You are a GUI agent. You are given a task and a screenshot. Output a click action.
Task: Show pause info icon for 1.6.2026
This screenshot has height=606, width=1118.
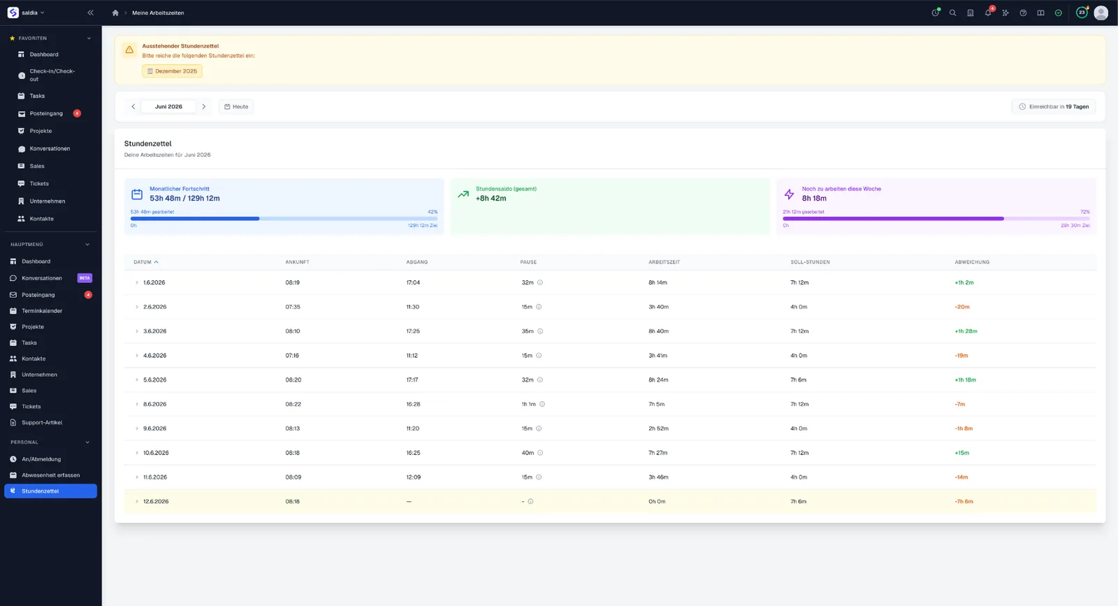pyautogui.click(x=540, y=282)
